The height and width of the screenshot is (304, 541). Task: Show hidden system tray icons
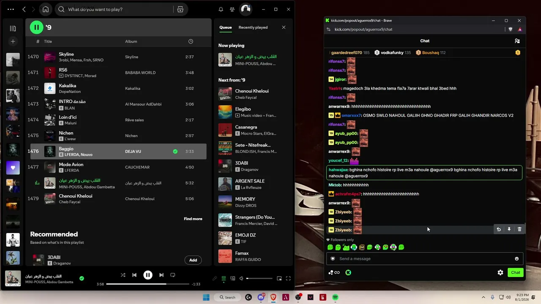483,297
